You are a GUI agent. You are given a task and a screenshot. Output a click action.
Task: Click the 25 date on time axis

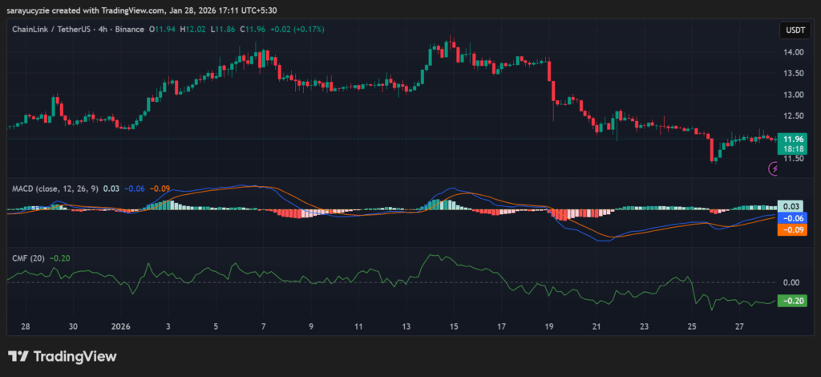693,327
